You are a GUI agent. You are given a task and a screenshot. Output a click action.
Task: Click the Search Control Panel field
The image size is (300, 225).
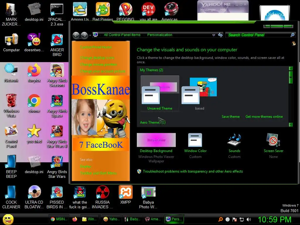tap(260, 35)
